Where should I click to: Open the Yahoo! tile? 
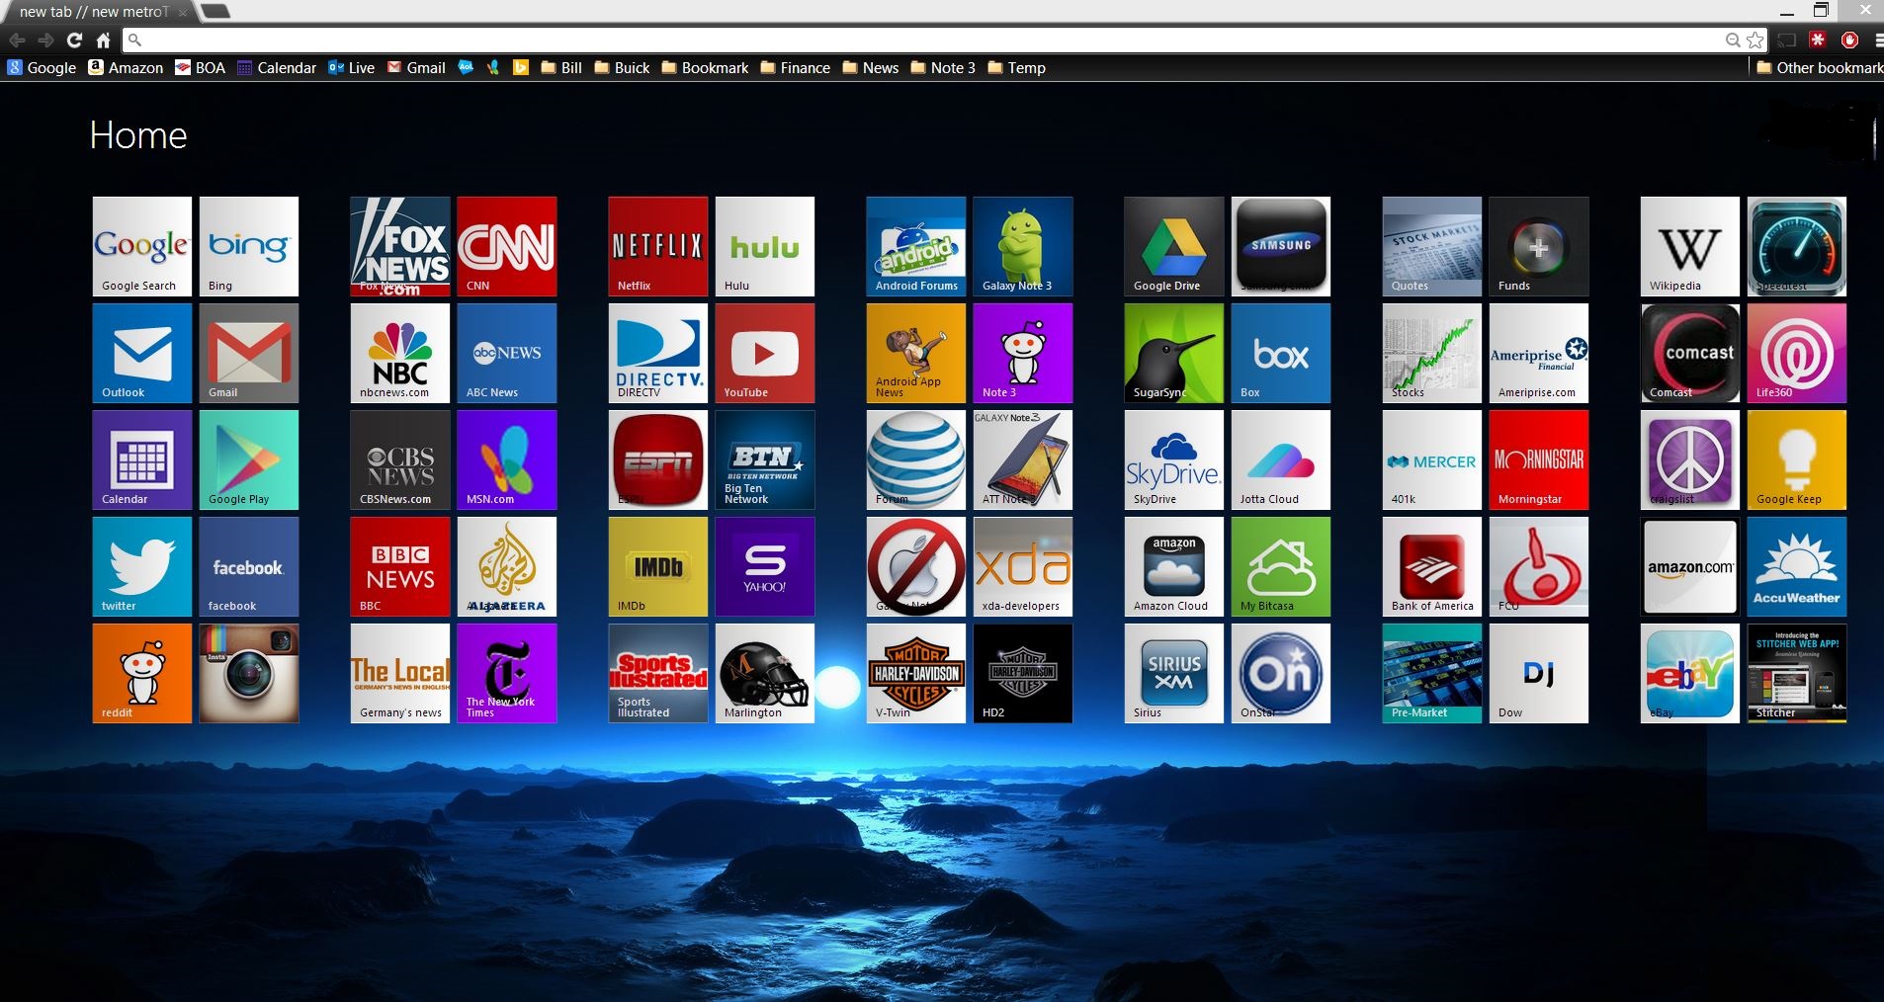[x=765, y=566]
